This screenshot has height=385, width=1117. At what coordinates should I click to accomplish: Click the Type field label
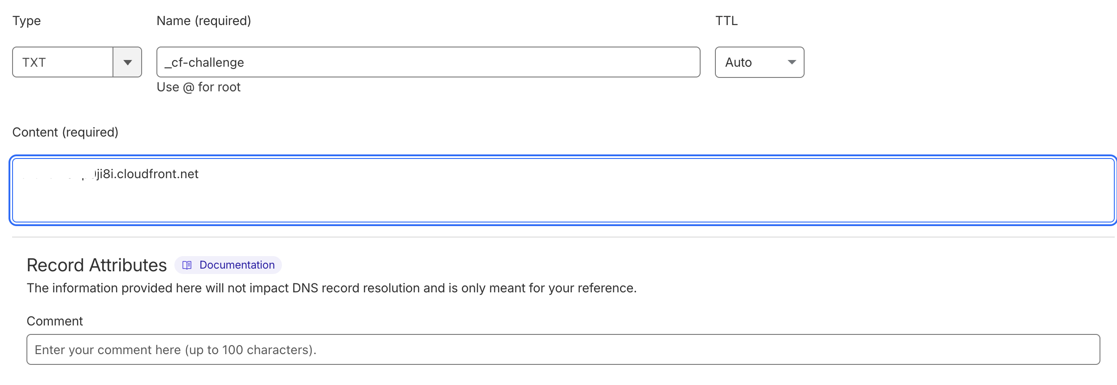[x=26, y=21]
